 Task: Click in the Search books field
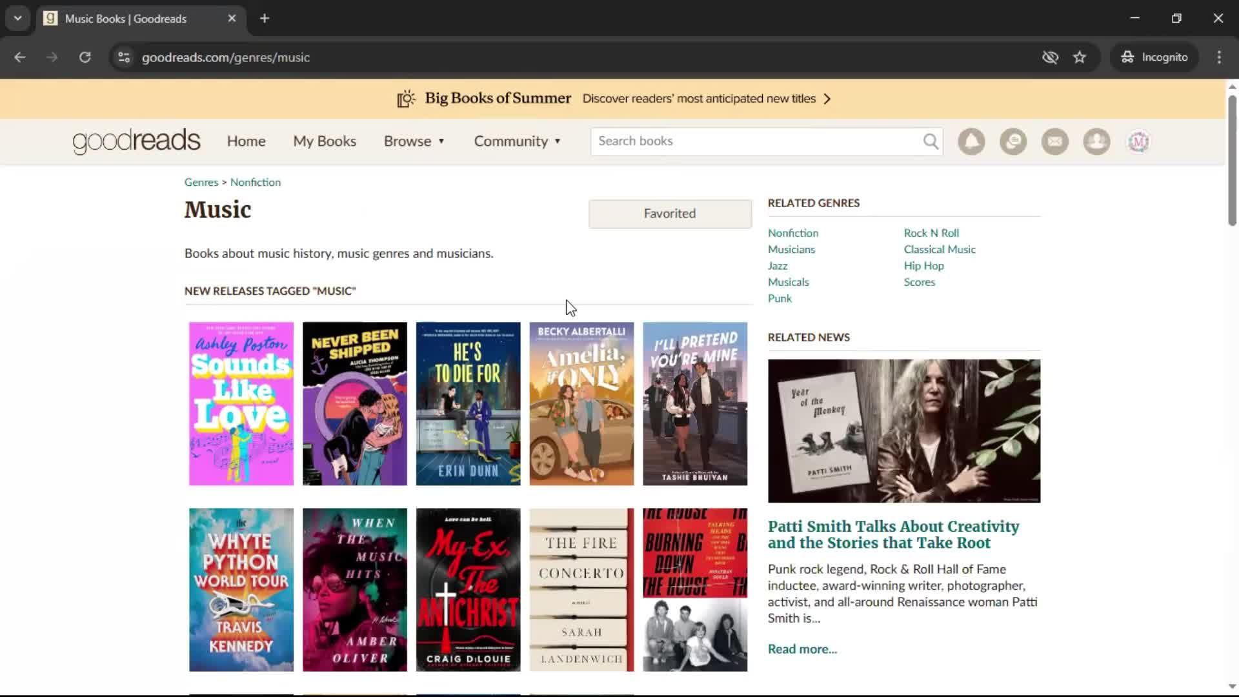(758, 141)
